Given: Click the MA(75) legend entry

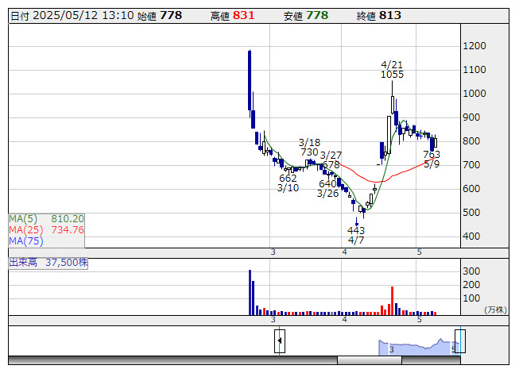Looking at the screenshot, I should [x=26, y=241].
